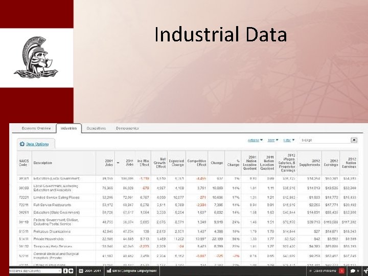Sort by Description column header

[64, 163]
